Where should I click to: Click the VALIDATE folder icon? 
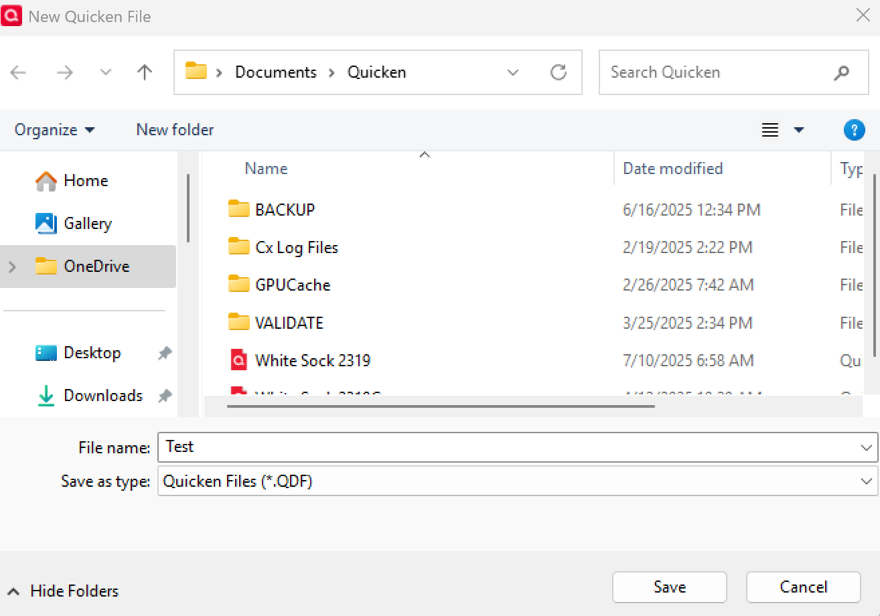(x=239, y=321)
